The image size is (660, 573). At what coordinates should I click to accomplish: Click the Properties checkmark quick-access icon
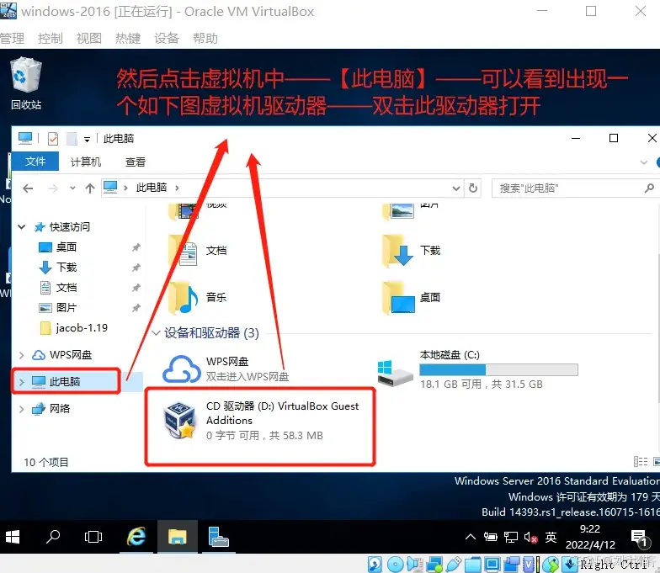pyautogui.click(x=53, y=138)
